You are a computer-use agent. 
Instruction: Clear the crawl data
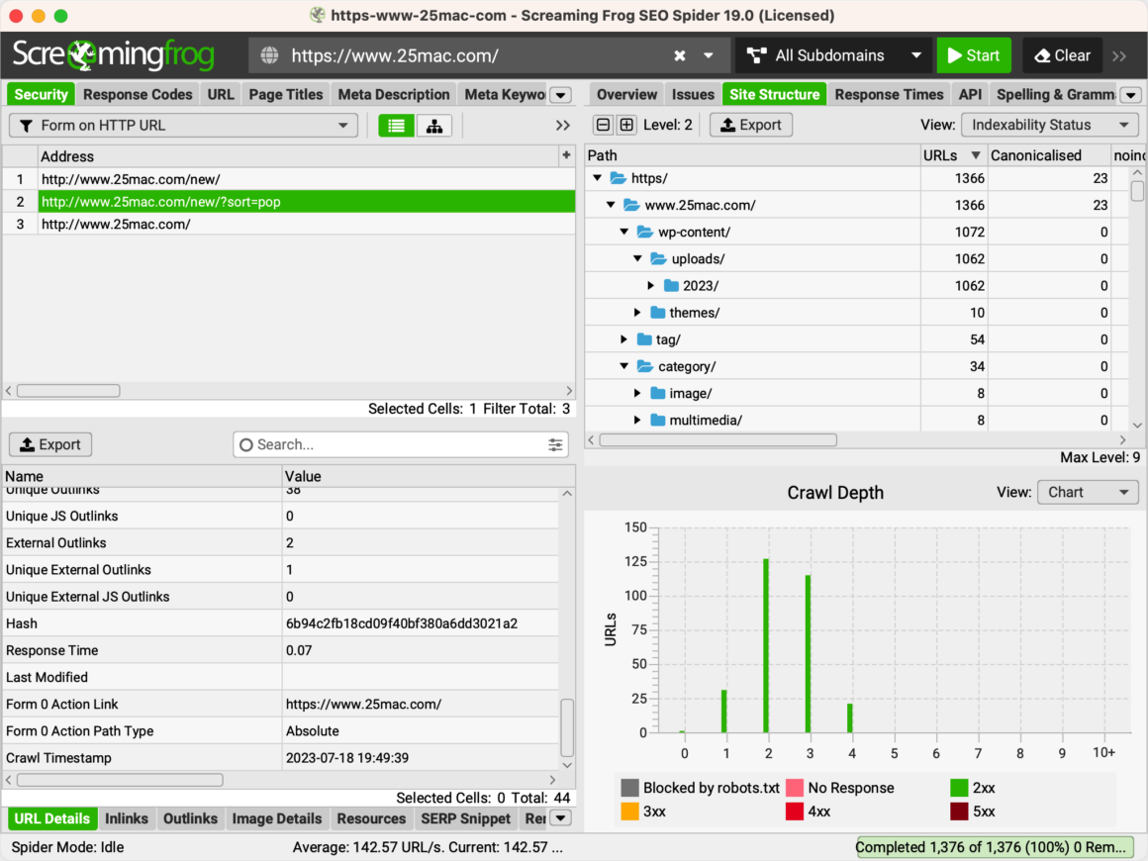pyautogui.click(x=1062, y=55)
